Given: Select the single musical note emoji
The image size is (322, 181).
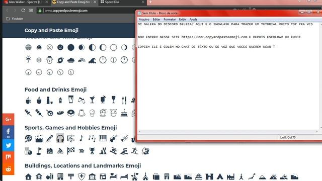Looking at the screenshot, I should (82, 138).
